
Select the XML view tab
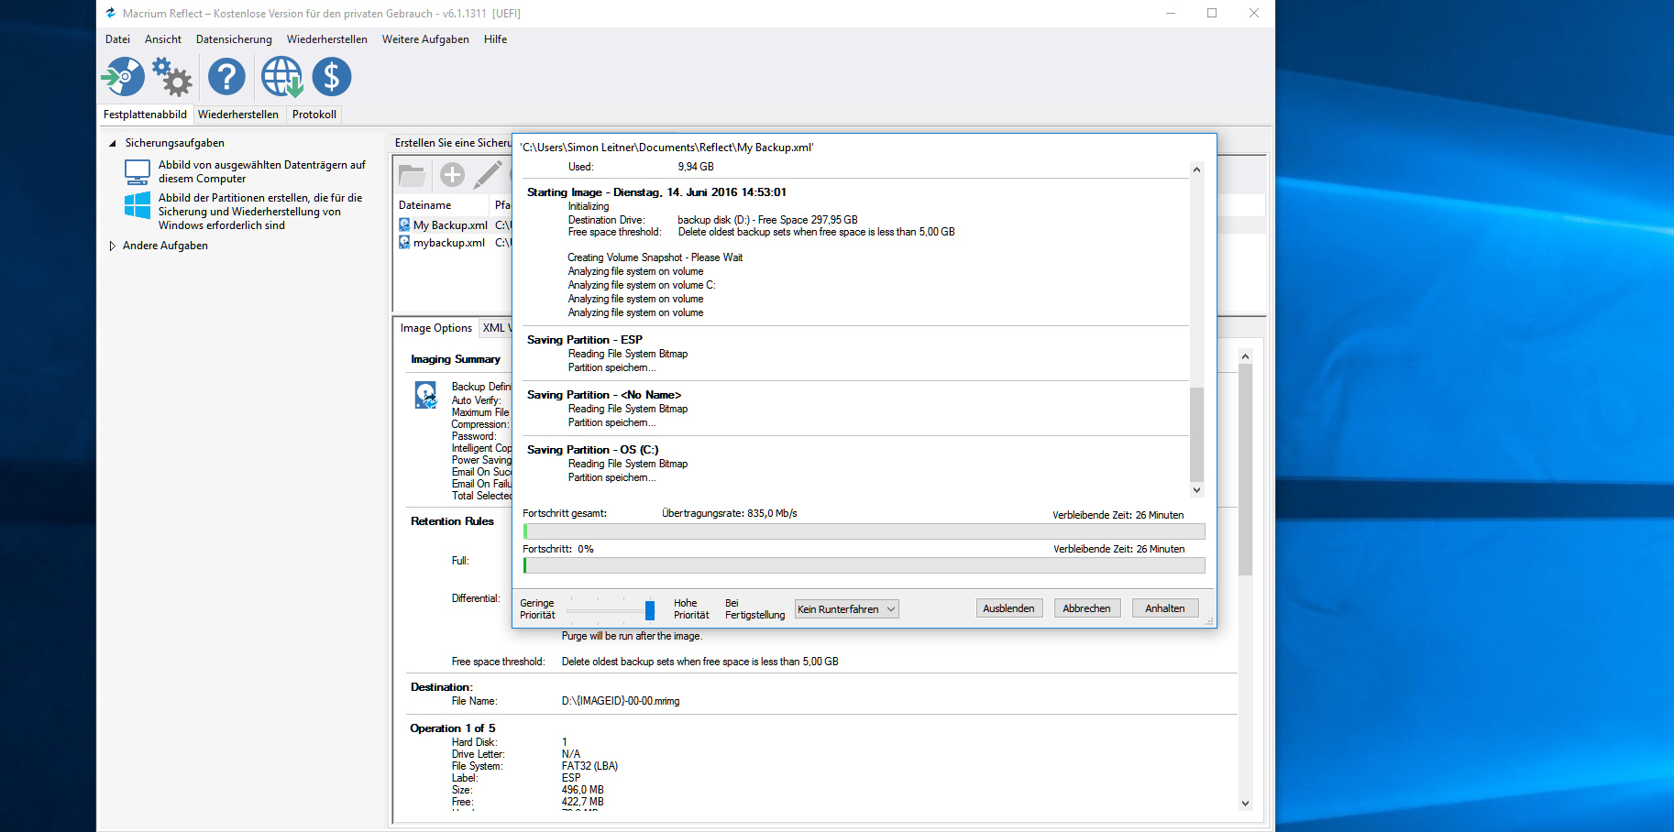(x=496, y=328)
